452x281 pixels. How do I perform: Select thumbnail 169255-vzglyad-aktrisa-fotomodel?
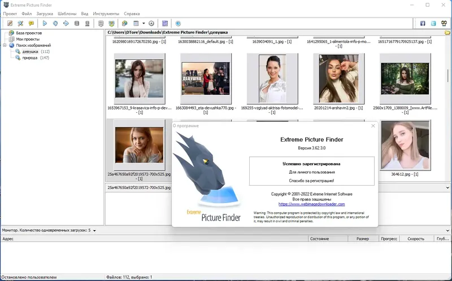point(272,78)
